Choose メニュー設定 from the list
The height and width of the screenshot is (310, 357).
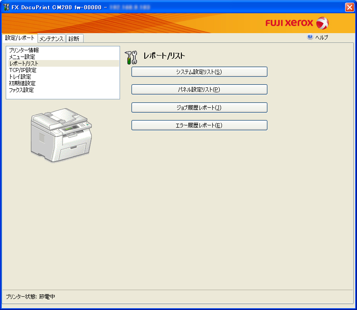coord(22,57)
